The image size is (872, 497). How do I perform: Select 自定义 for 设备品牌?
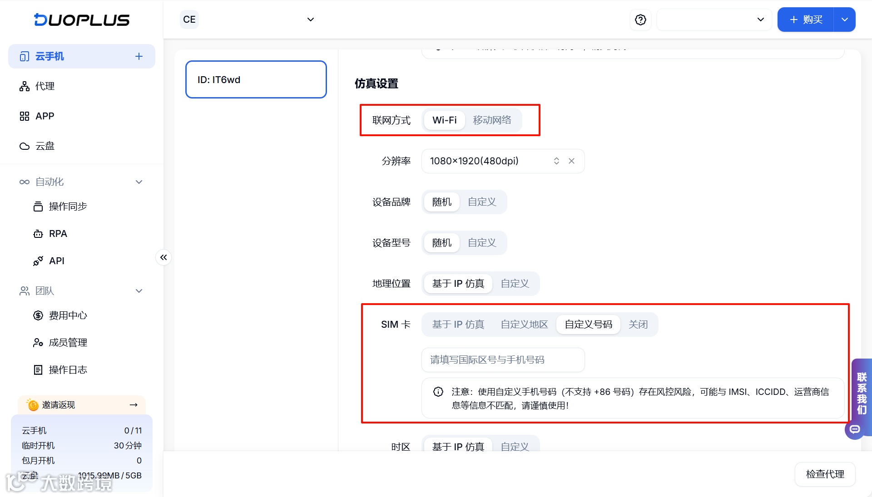pyautogui.click(x=481, y=202)
